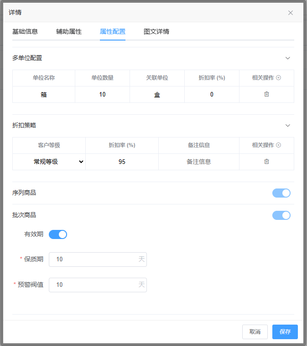Click the 备注信息 remarks field

pyautogui.click(x=198, y=162)
